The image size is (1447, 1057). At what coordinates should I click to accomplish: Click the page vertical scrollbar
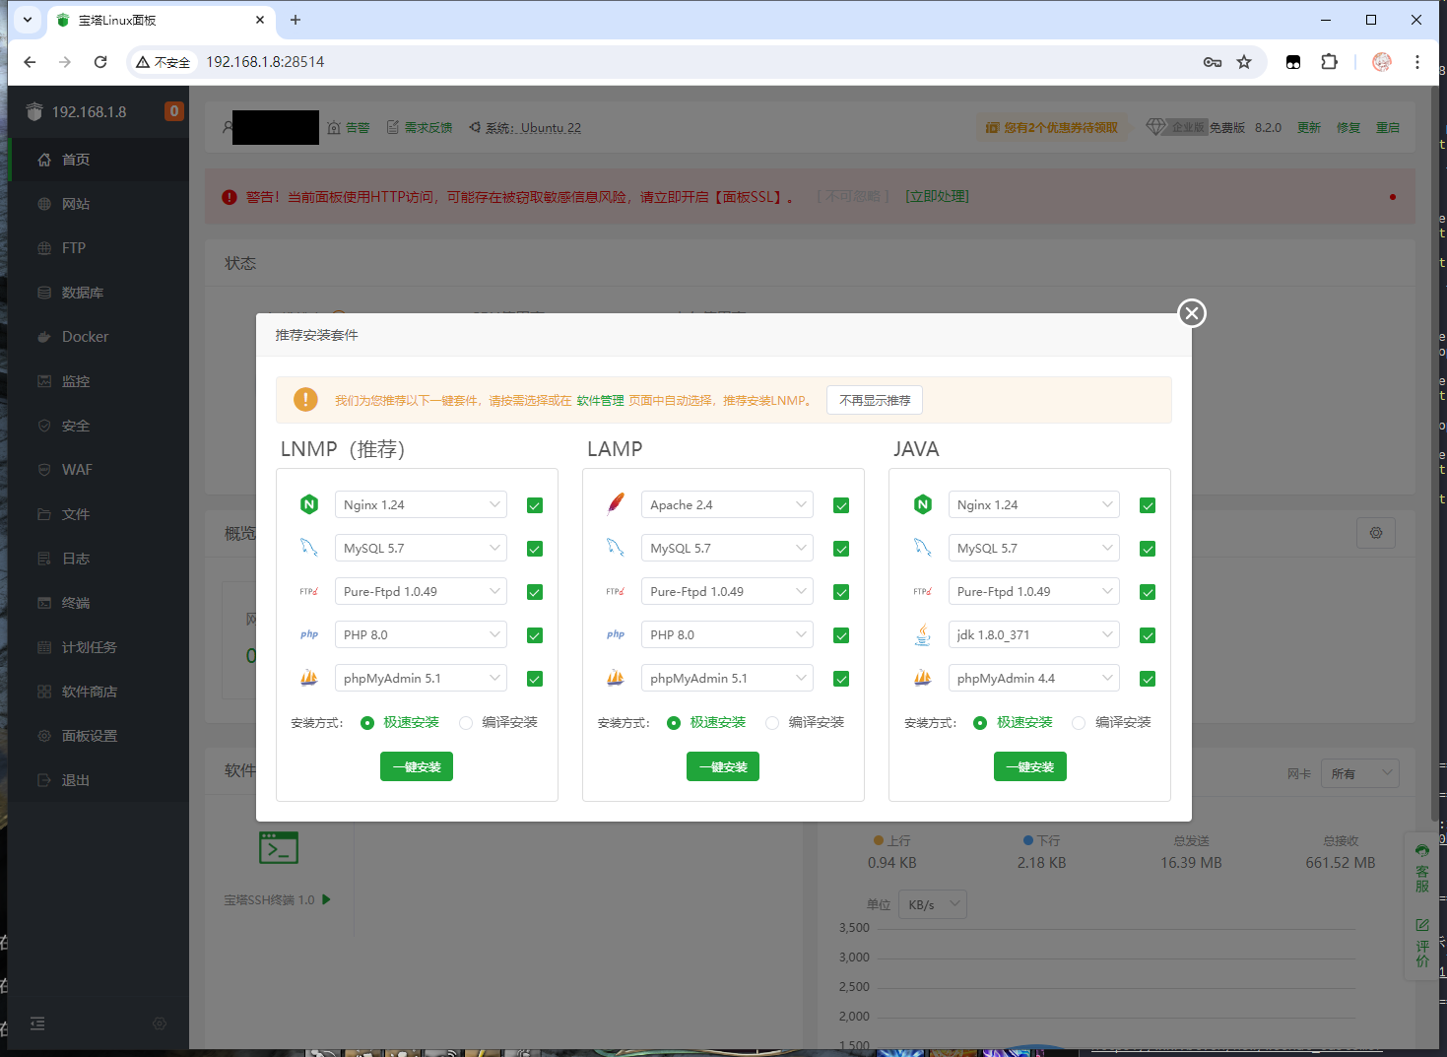[1434, 453]
